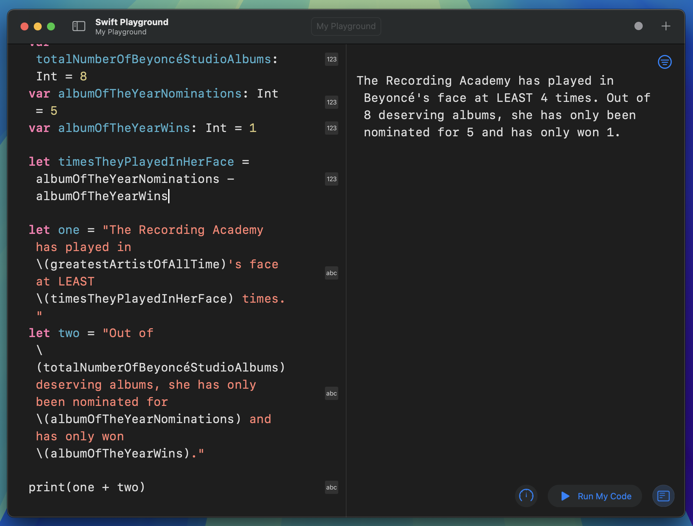Click the yellow minimize window button
The image size is (693, 526).
click(38, 26)
